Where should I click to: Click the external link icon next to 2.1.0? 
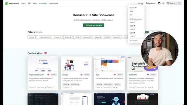pos(134,29)
